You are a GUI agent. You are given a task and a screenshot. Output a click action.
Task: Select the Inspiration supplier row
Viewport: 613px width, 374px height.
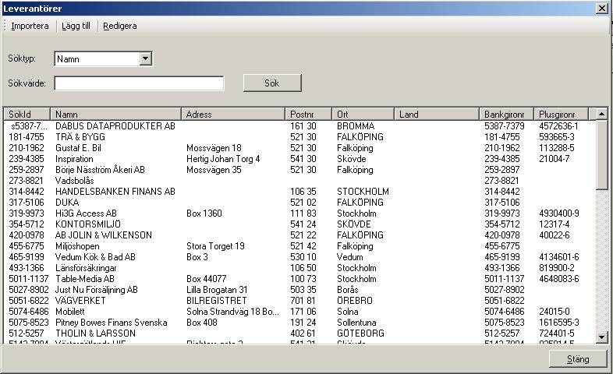(x=299, y=159)
